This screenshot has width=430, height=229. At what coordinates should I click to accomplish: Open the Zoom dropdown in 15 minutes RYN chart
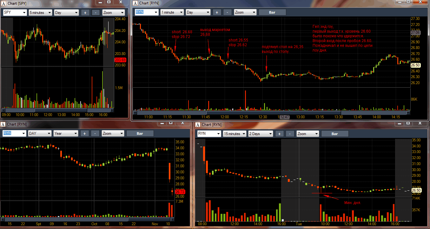(308, 134)
